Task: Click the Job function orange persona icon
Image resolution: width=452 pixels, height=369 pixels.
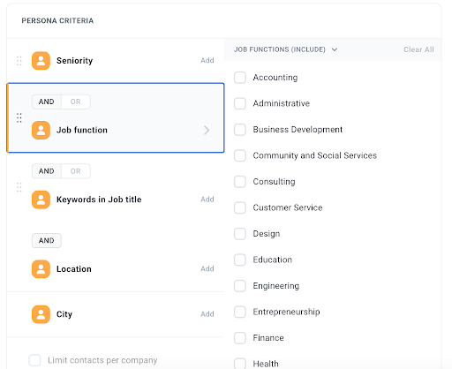Action: pos(41,130)
